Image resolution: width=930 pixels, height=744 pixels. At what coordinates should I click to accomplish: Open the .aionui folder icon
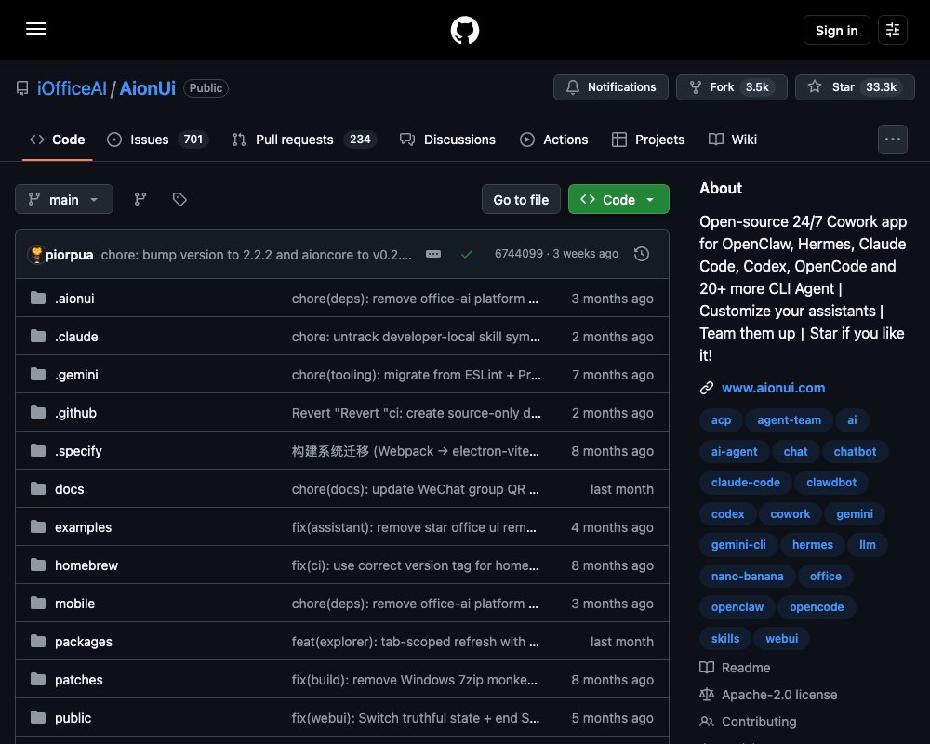tap(38, 298)
